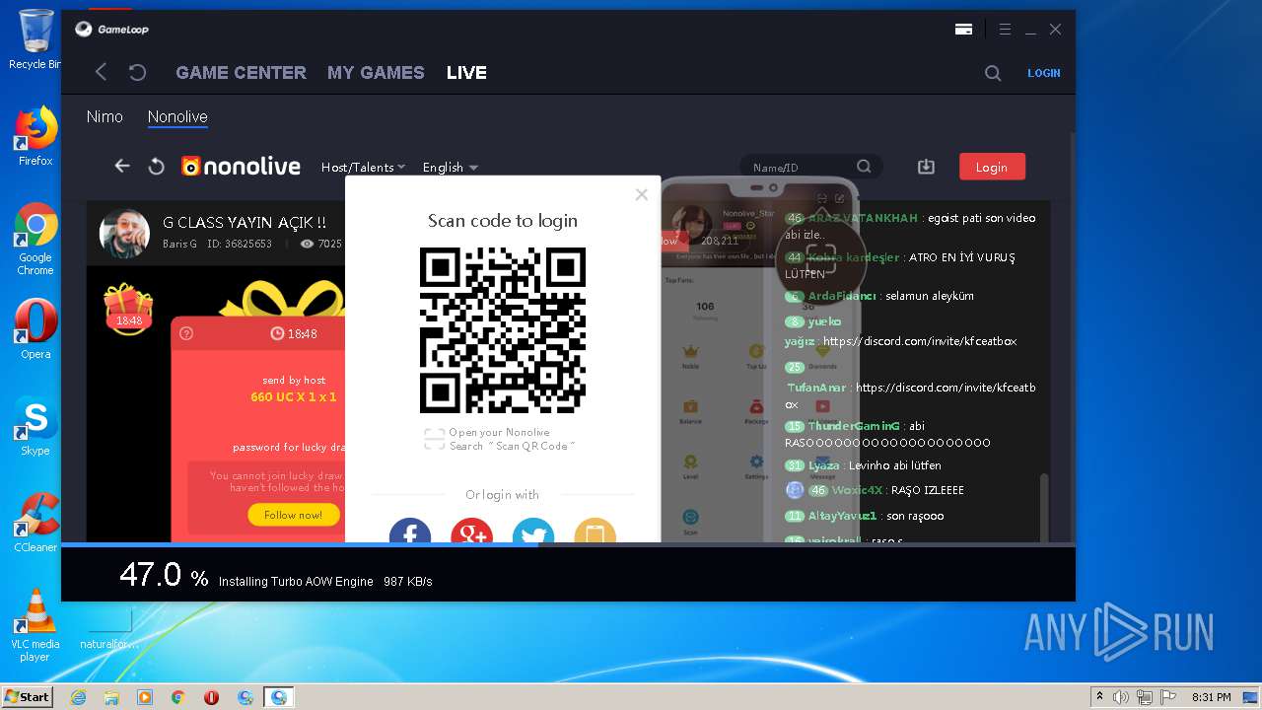Click LOGIN link in GameLoop header
The height and width of the screenshot is (710, 1262).
[1044, 73]
